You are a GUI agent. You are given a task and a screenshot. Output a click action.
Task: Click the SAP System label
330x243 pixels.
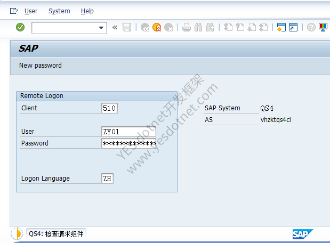pos(222,108)
